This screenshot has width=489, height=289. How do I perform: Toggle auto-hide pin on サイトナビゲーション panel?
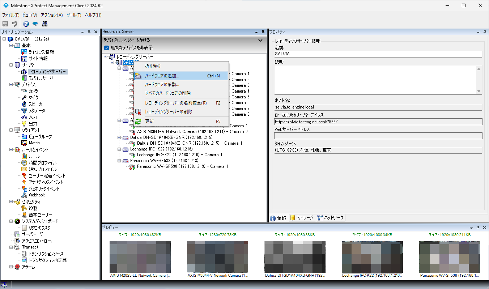[89, 32]
